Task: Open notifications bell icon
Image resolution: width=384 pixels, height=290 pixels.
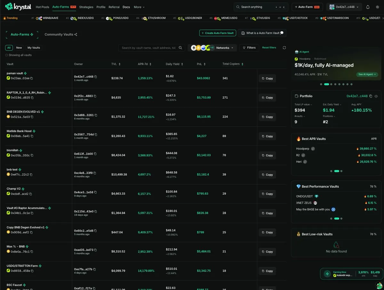Action: pos(368,7)
